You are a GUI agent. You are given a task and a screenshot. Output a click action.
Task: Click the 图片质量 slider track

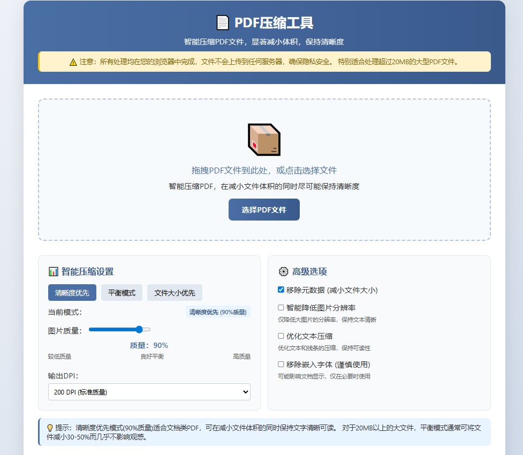tap(119, 330)
